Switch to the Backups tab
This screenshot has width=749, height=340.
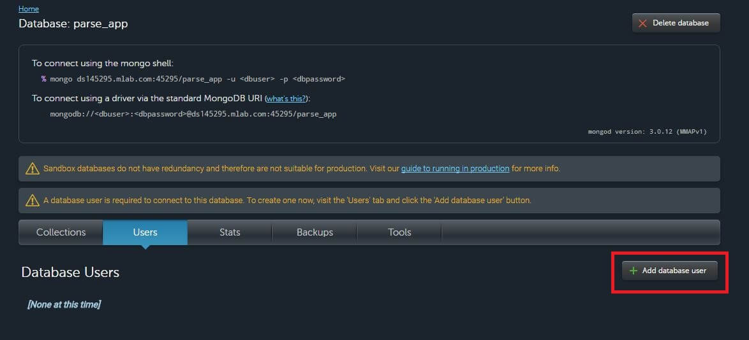[315, 232]
